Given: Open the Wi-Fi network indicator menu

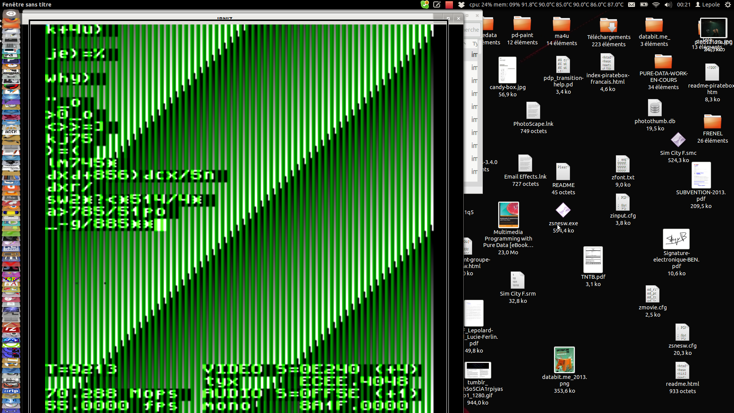Looking at the screenshot, I should pos(656,5).
